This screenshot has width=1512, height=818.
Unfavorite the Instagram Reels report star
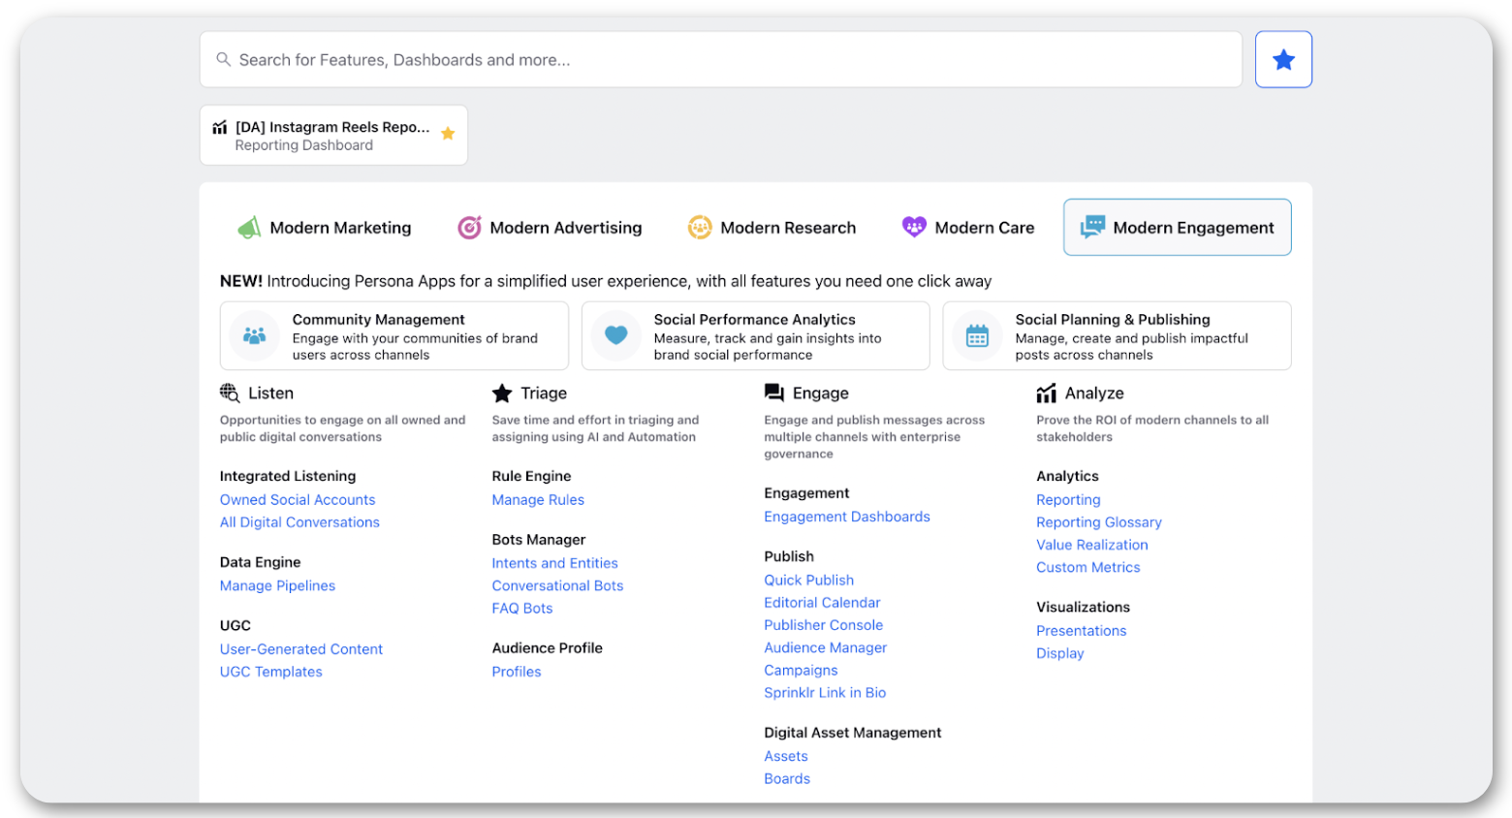tap(448, 134)
